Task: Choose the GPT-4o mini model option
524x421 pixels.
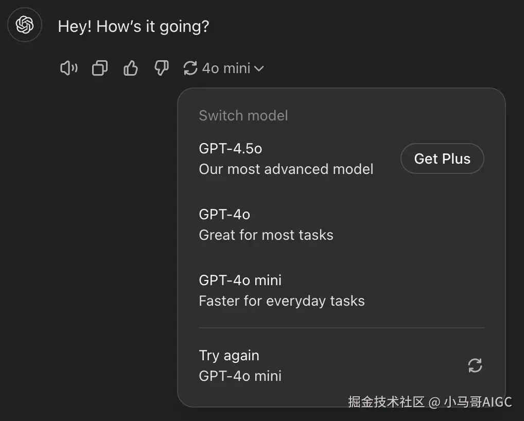Action: click(240, 280)
